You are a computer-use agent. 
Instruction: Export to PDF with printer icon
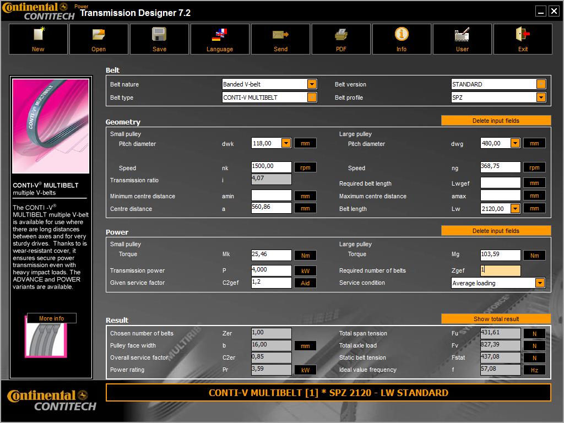341,39
